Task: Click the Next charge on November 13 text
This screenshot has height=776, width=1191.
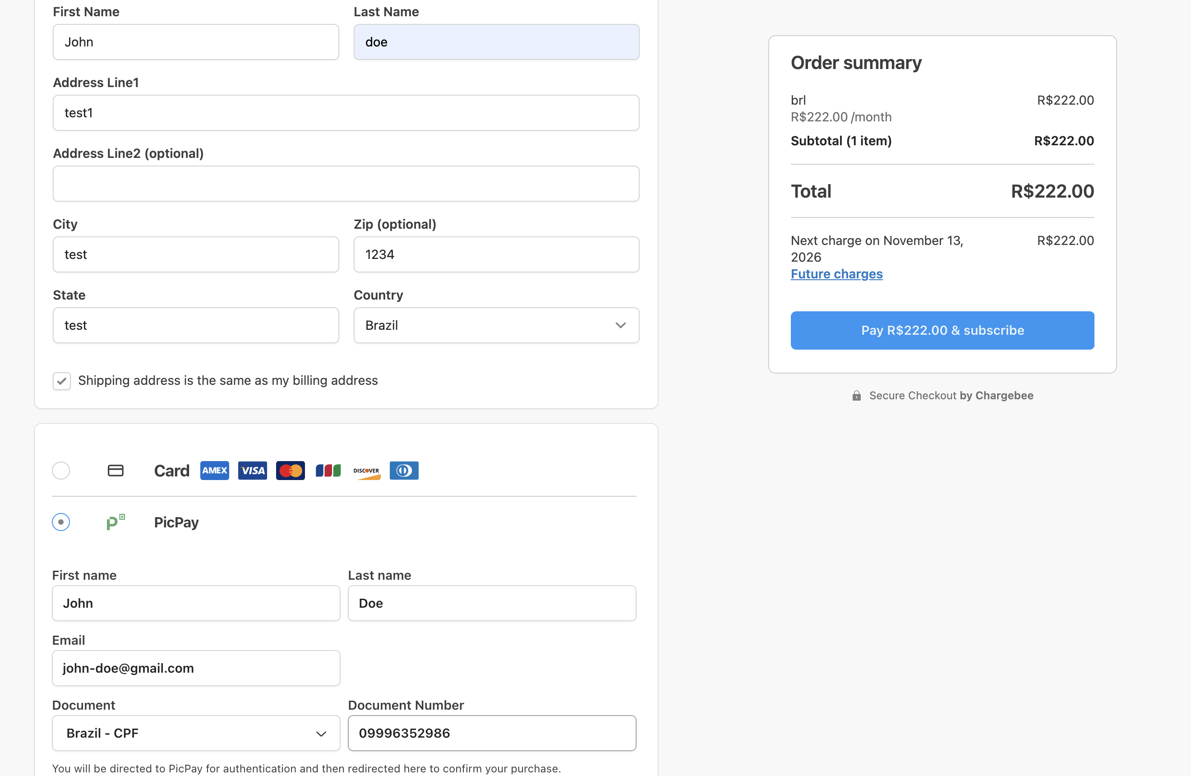Action: coord(877,249)
